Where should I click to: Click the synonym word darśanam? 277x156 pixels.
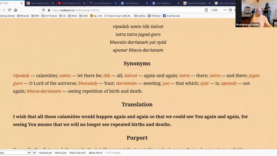click(126, 83)
